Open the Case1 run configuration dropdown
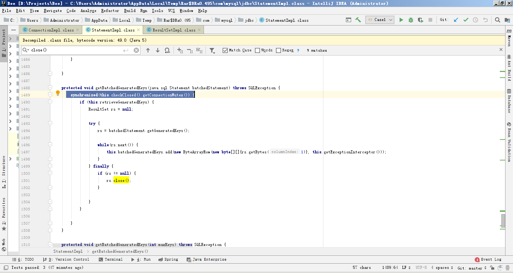The height and width of the screenshot is (273, 513). 380,20
